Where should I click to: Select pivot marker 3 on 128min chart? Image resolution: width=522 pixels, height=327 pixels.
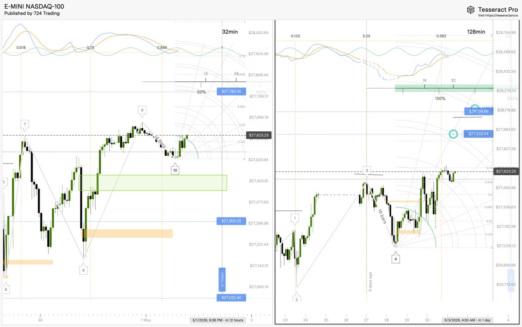[x=367, y=170]
